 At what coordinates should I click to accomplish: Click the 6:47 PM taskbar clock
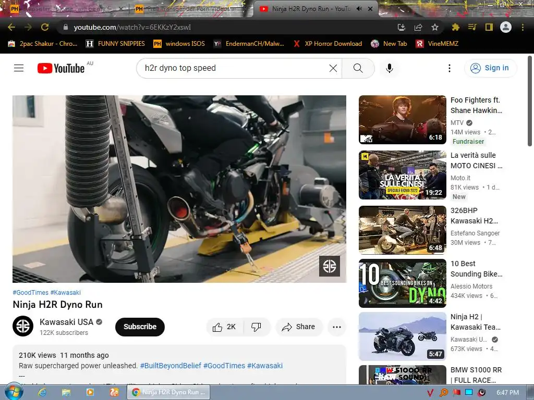pyautogui.click(x=507, y=393)
